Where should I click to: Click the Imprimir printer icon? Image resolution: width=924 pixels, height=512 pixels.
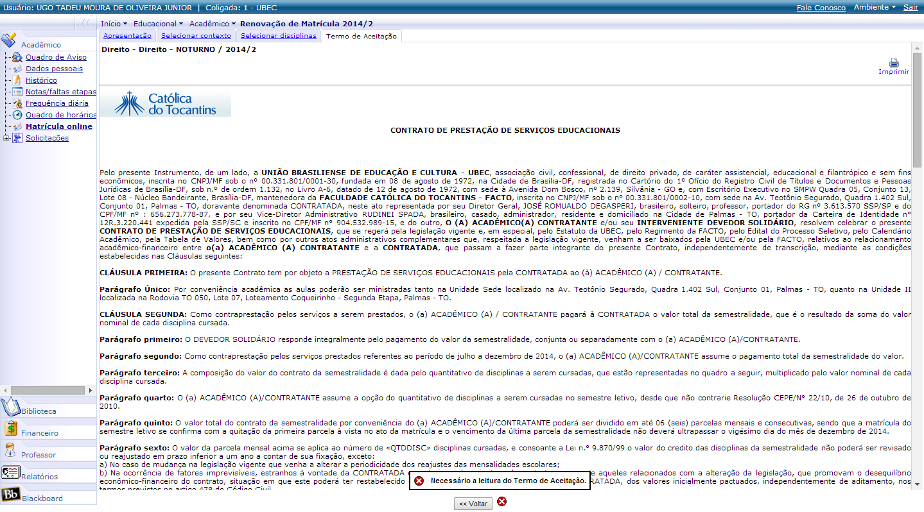894,62
